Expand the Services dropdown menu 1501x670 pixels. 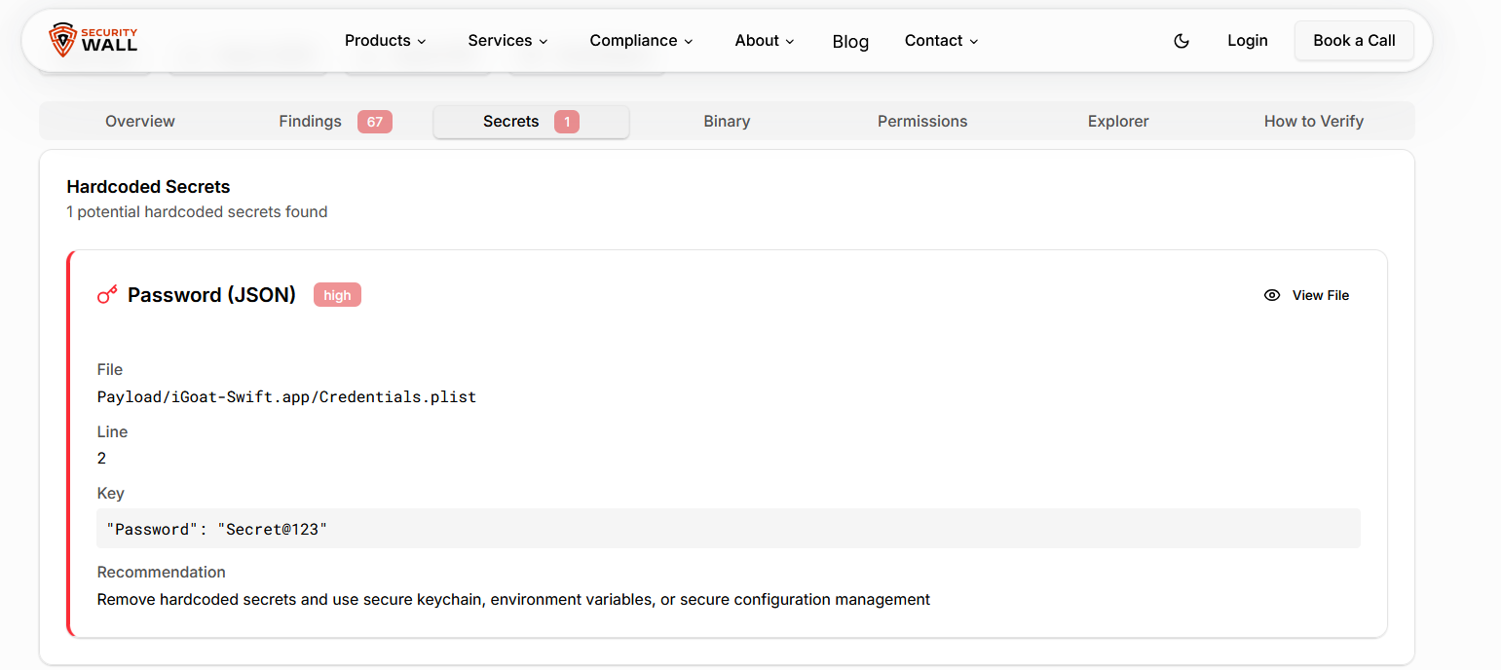[x=507, y=41]
